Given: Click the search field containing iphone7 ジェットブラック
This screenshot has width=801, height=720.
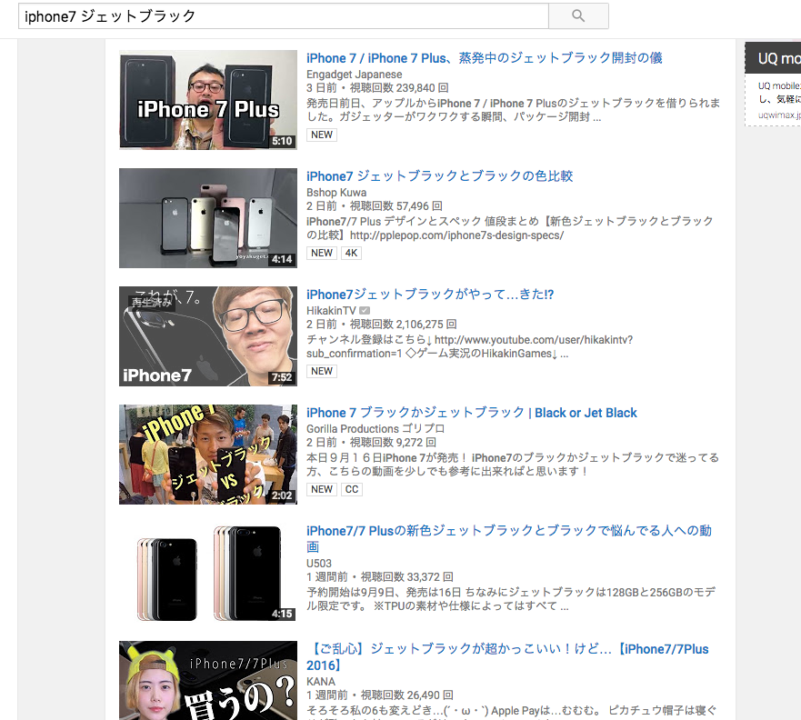Looking at the screenshot, I should coord(284,15).
